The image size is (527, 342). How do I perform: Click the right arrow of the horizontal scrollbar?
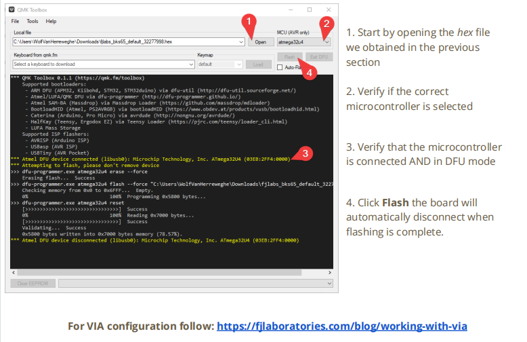coord(330,272)
